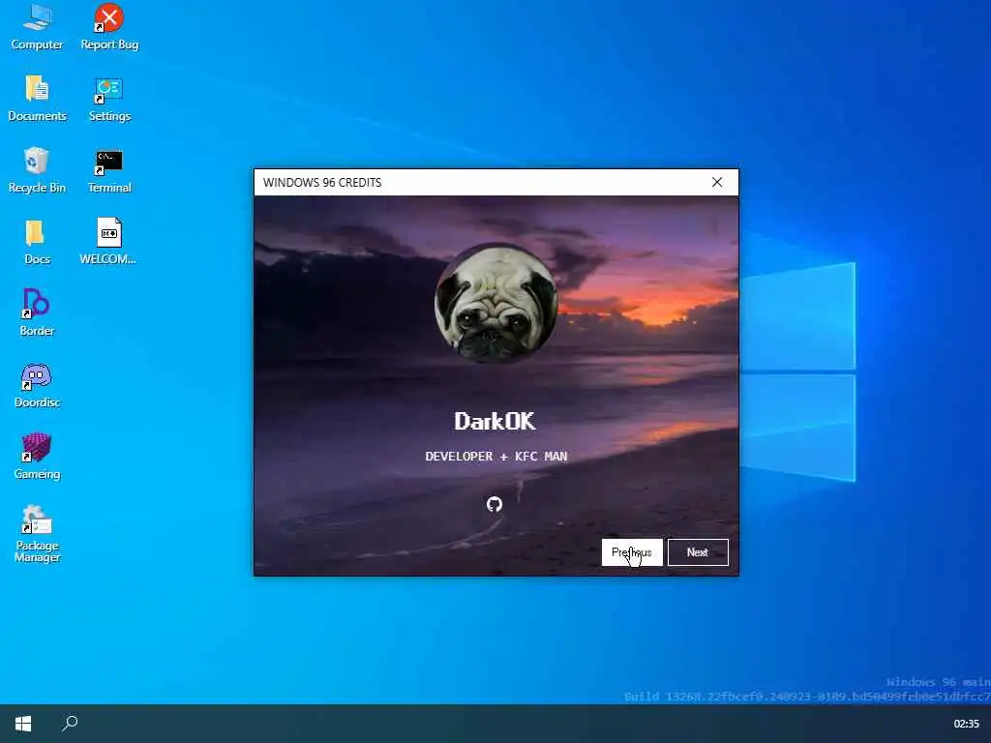Launch the Package Manager shortcut

38,533
